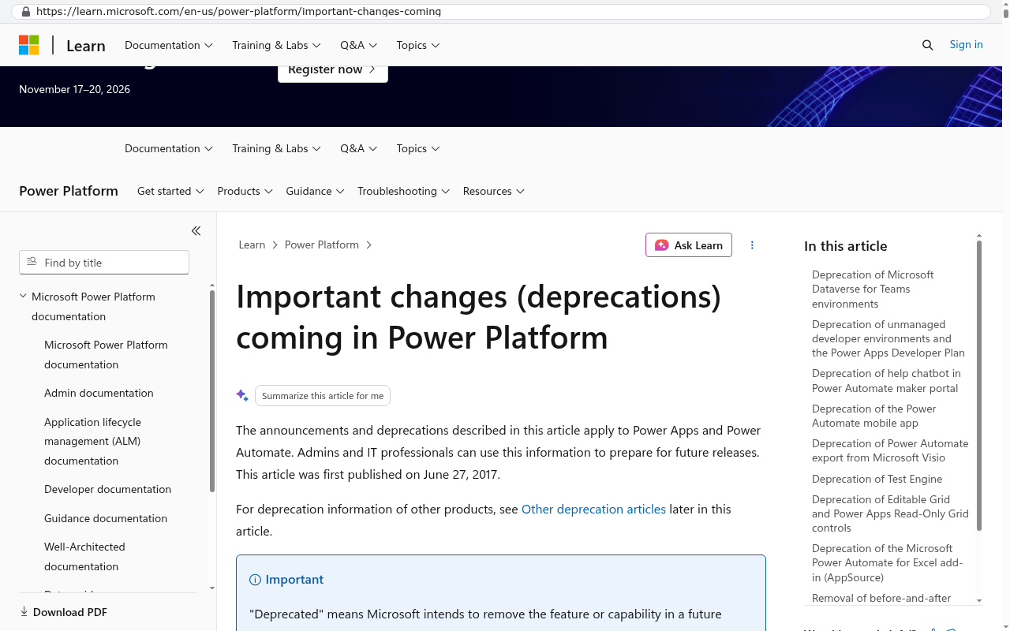Collapse the table of contents panel
The image size is (1010, 631).
point(196,231)
